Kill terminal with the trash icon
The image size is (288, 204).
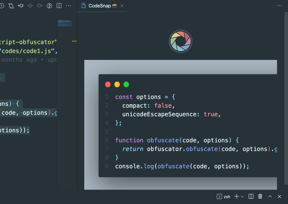pyautogui.click(x=260, y=197)
